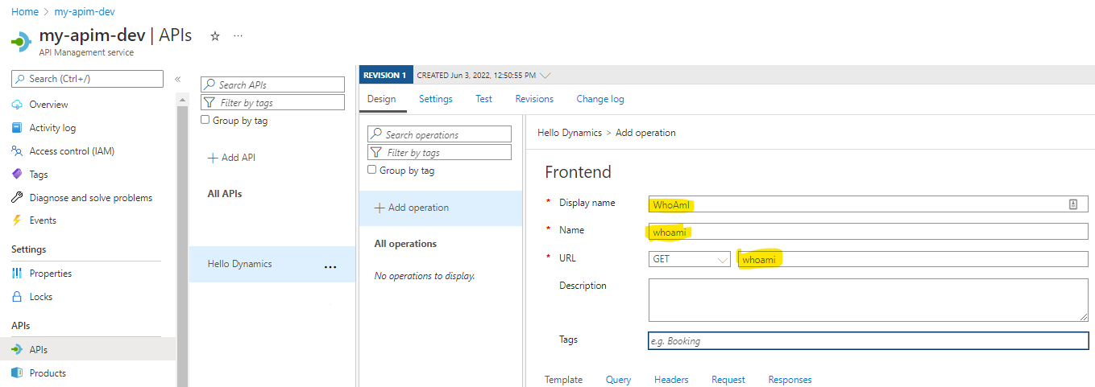
Task: Select the Tags icon in sidebar
Action: [17, 175]
